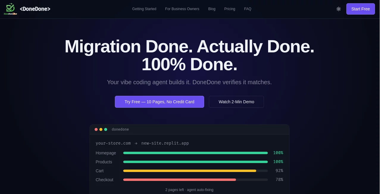
Task: Click the Products progress bar
Action: click(x=196, y=162)
